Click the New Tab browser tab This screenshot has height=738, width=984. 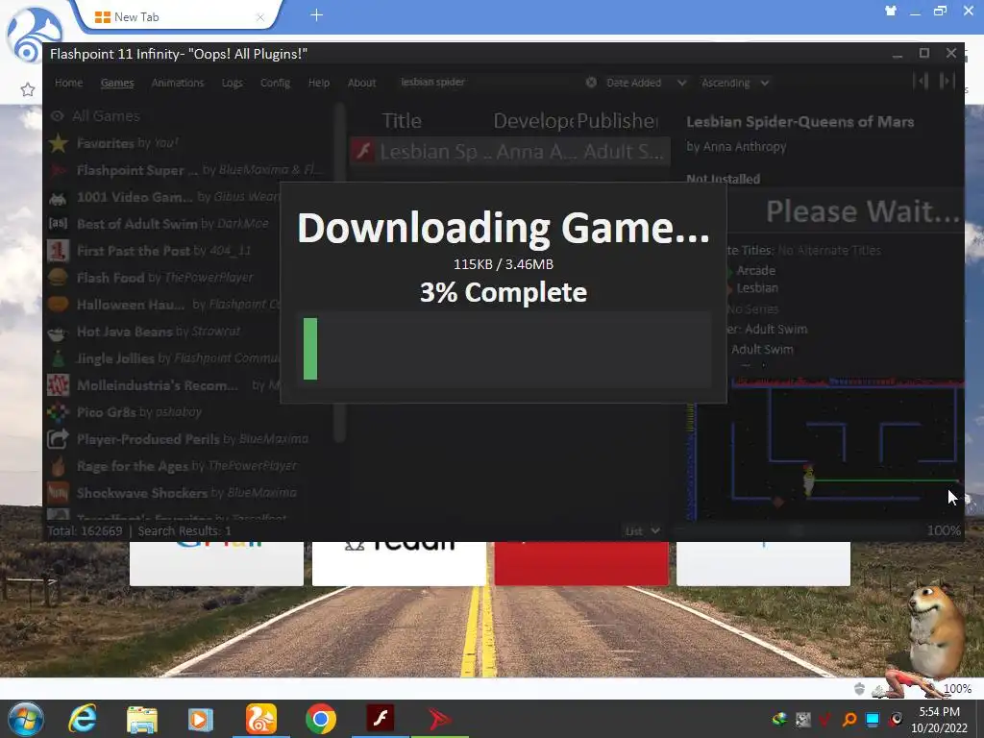tap(179, 17)
